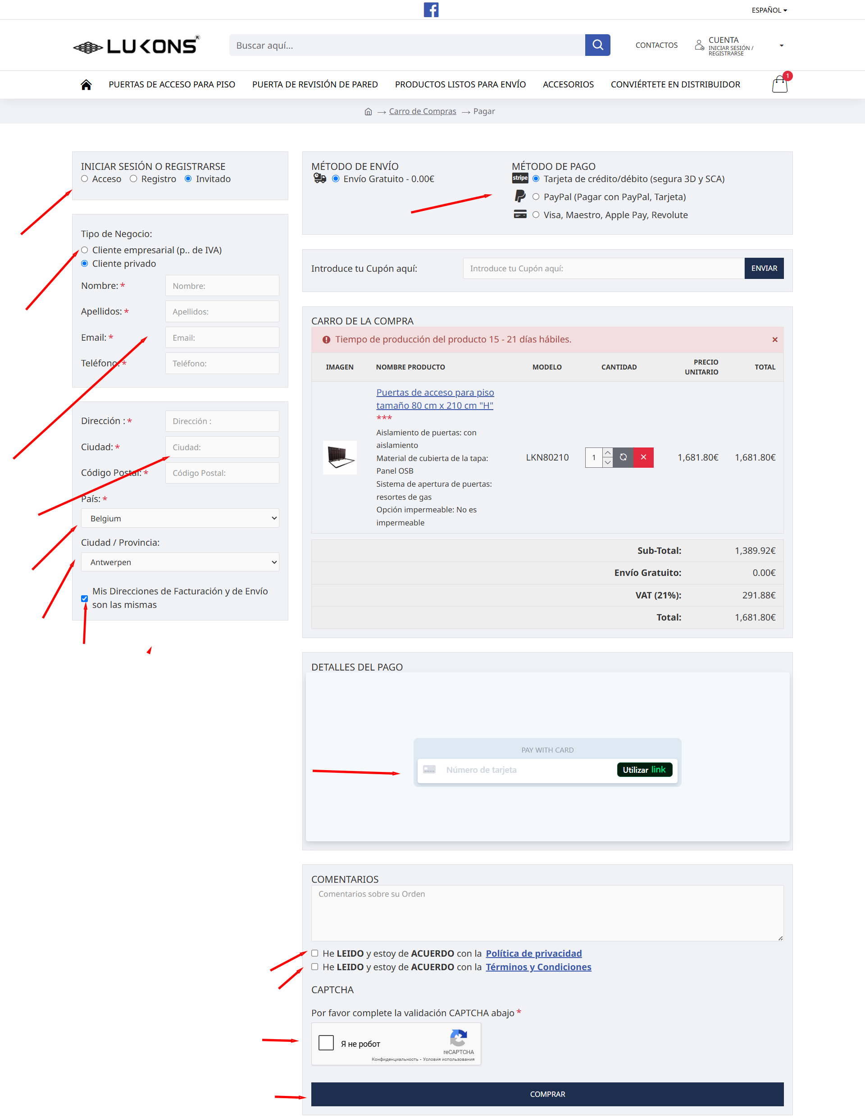Viewport: 865px width, 1118px height.
Task: Focus the Buscar aquí search field
Action: click(x=407, y=45)
